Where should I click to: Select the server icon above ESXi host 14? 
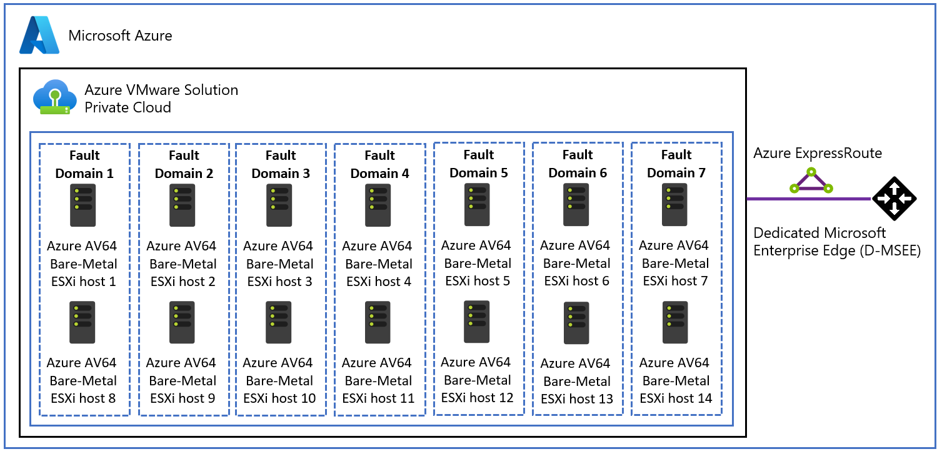pos(674,322)
